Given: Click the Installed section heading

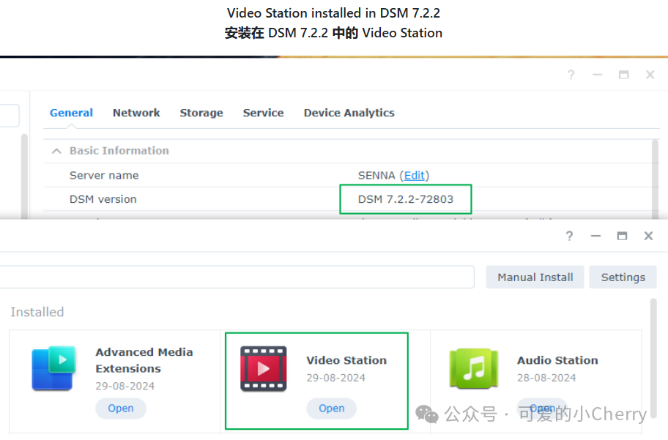Looking at the screenshot, I should coord(37,312).
